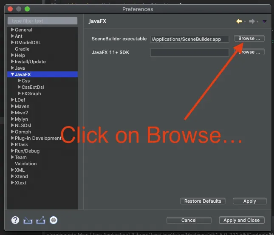Click Browse for SceneBuilder executable
This screenshot has height=235, width=274.
coord(249,38)
